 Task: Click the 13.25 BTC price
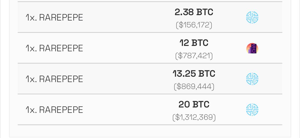(x=194, y=74)
